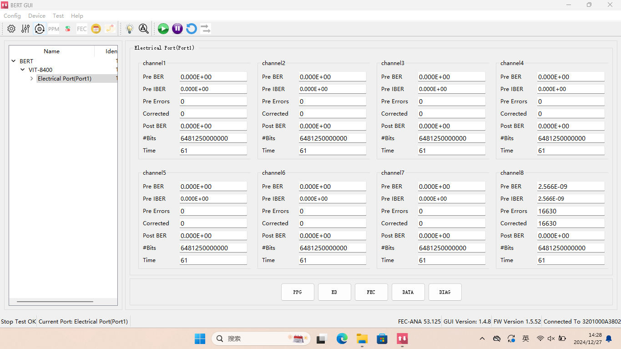Image resolution: width=621 pixels, height=349 pixels.
Task: Open the sliders adjustment icon
Action: coord(25,29)
